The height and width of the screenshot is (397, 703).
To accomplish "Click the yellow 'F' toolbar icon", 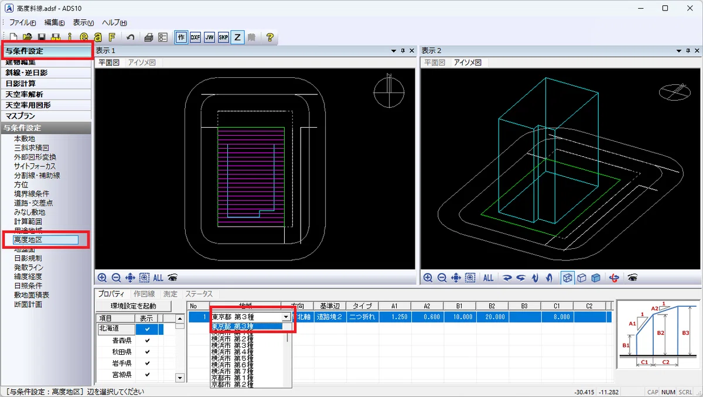I will (x=111, y=37).
